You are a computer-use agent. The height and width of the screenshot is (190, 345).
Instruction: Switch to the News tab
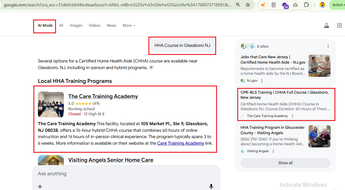click(111, 26)
